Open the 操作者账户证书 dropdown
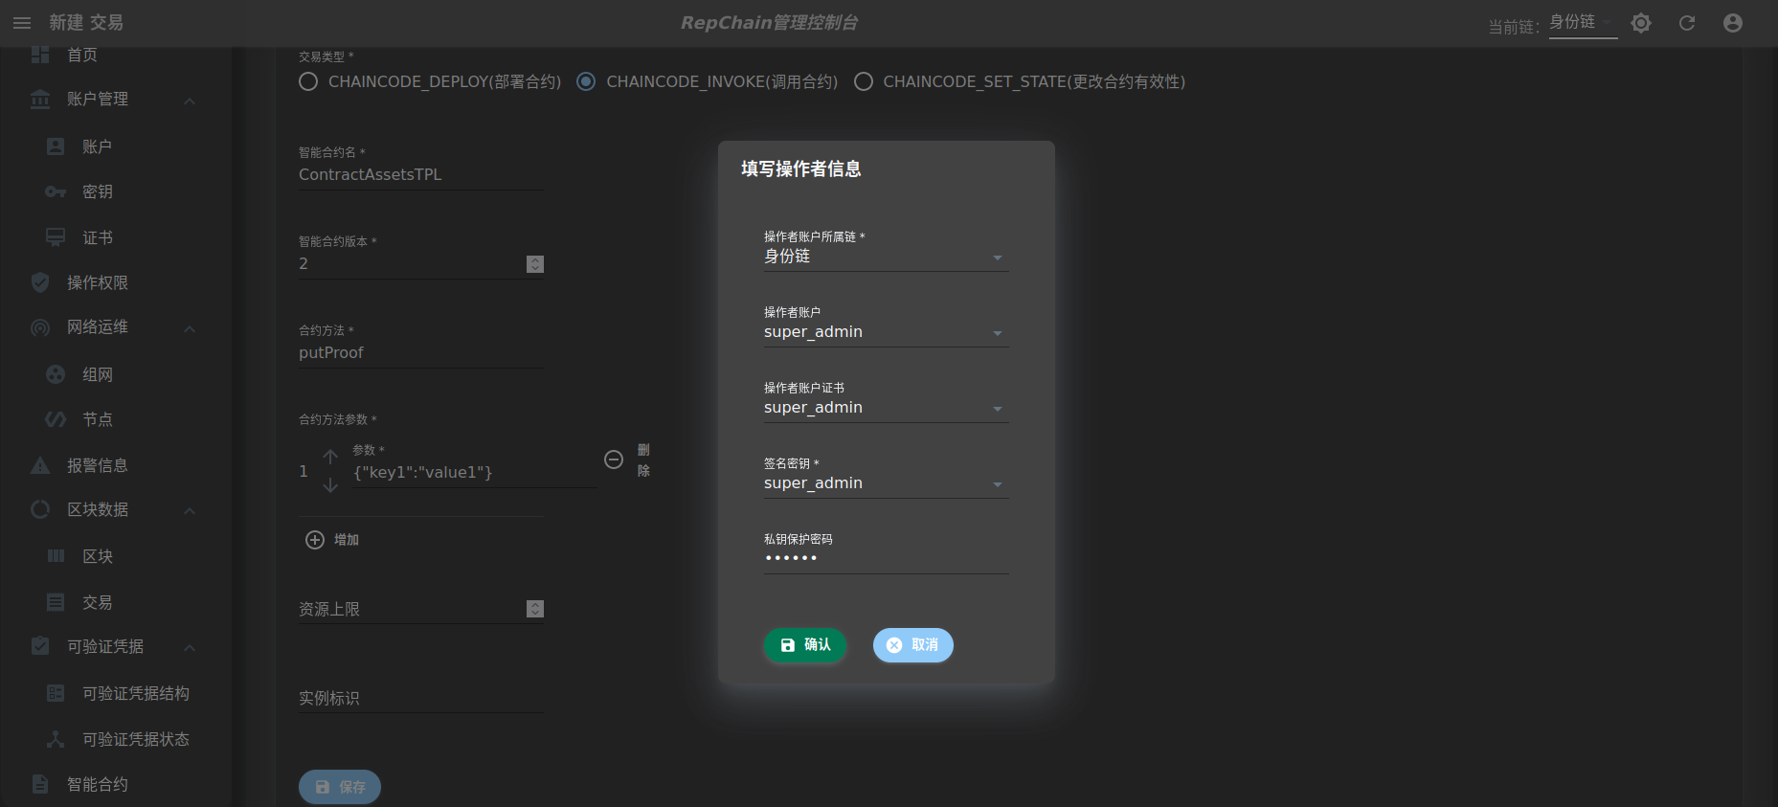This screenshot has height=807, width=1778. (886, 408)
